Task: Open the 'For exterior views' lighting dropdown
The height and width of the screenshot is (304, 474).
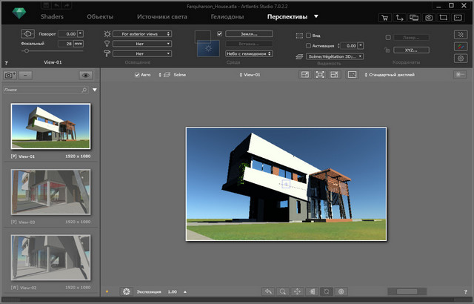Action: click(x=141, y=34)
